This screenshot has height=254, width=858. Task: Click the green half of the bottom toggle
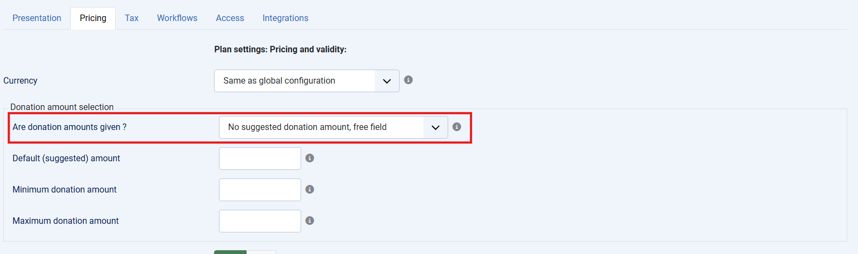(x=230, y=252)
